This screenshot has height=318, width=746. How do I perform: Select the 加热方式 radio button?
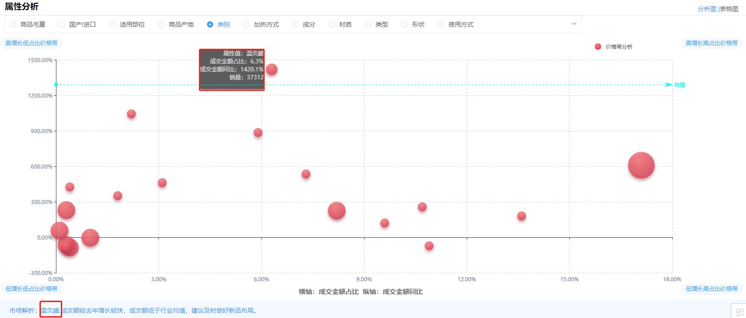246,24
